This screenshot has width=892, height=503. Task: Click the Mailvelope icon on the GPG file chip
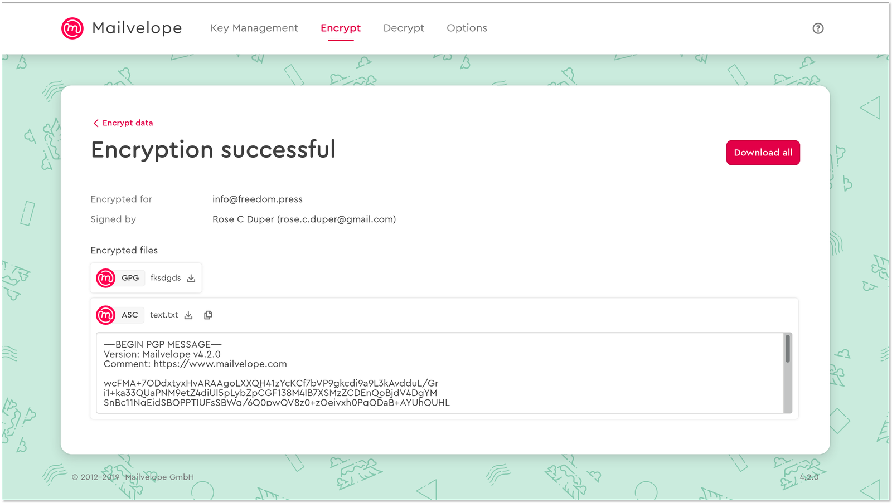click(105, 277)
